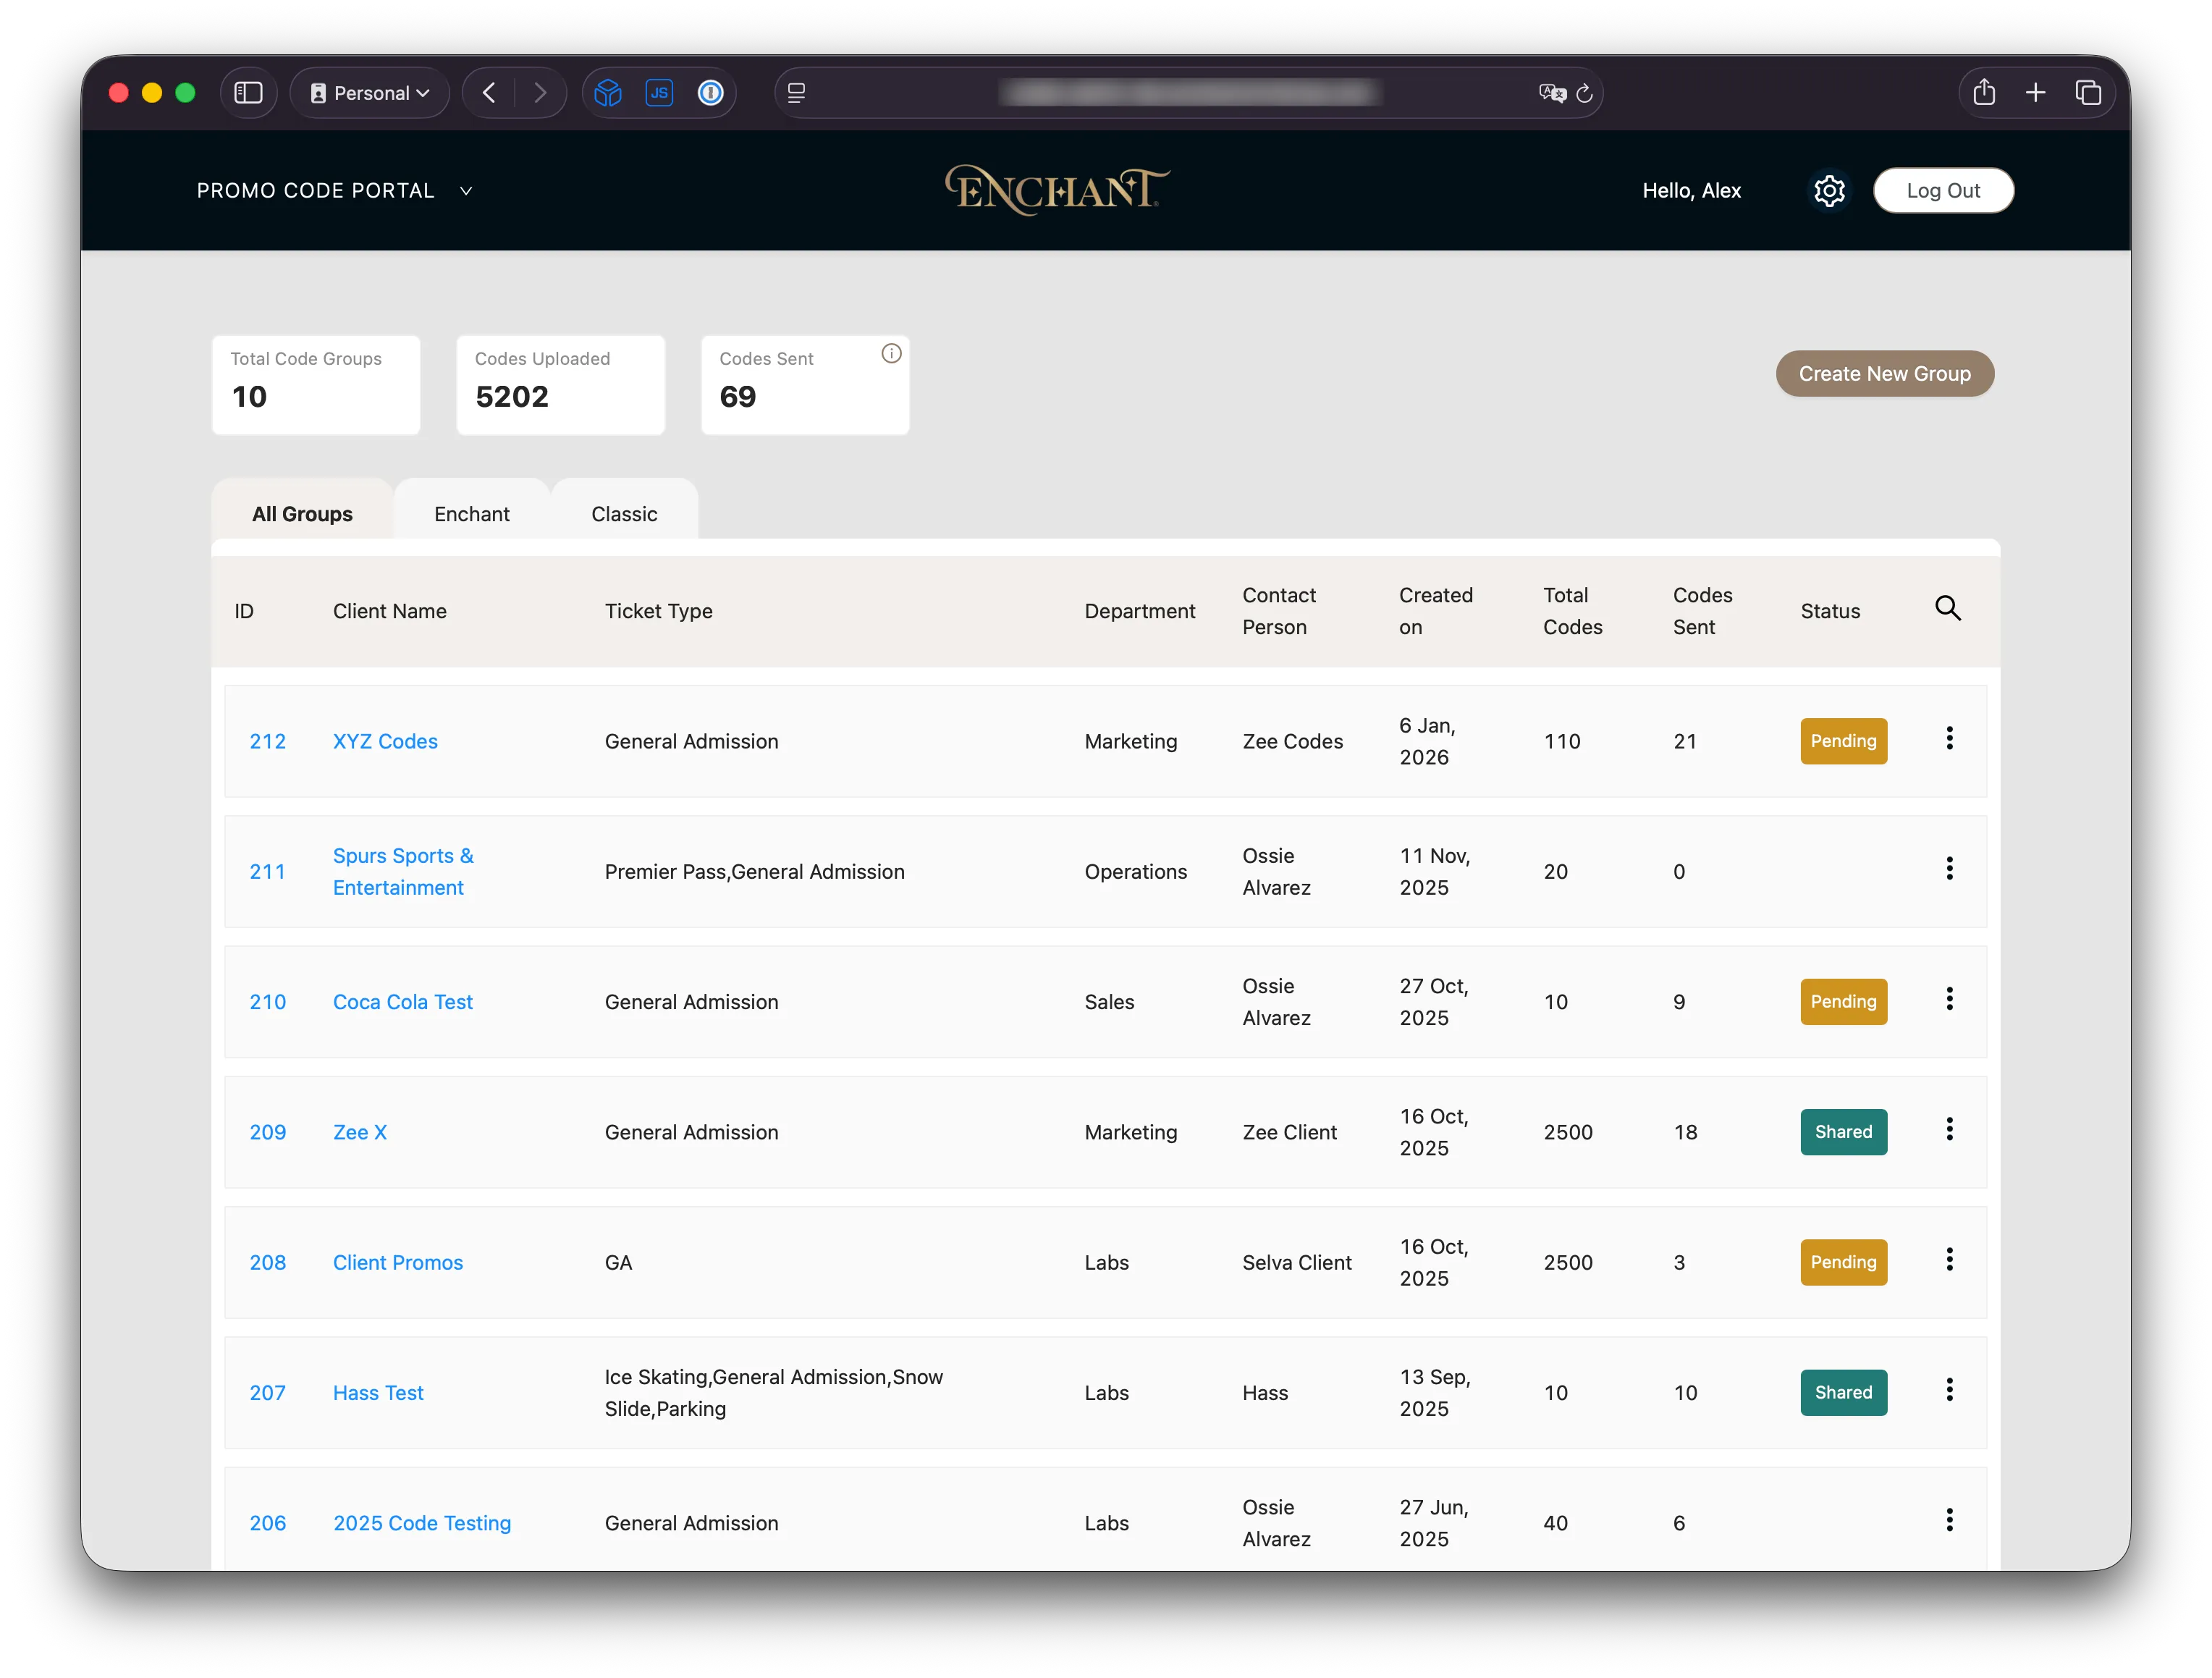This screenshot has height=1678, width=2212.
Task: Click the blue cube extension icon
Action: pos(608,93)
